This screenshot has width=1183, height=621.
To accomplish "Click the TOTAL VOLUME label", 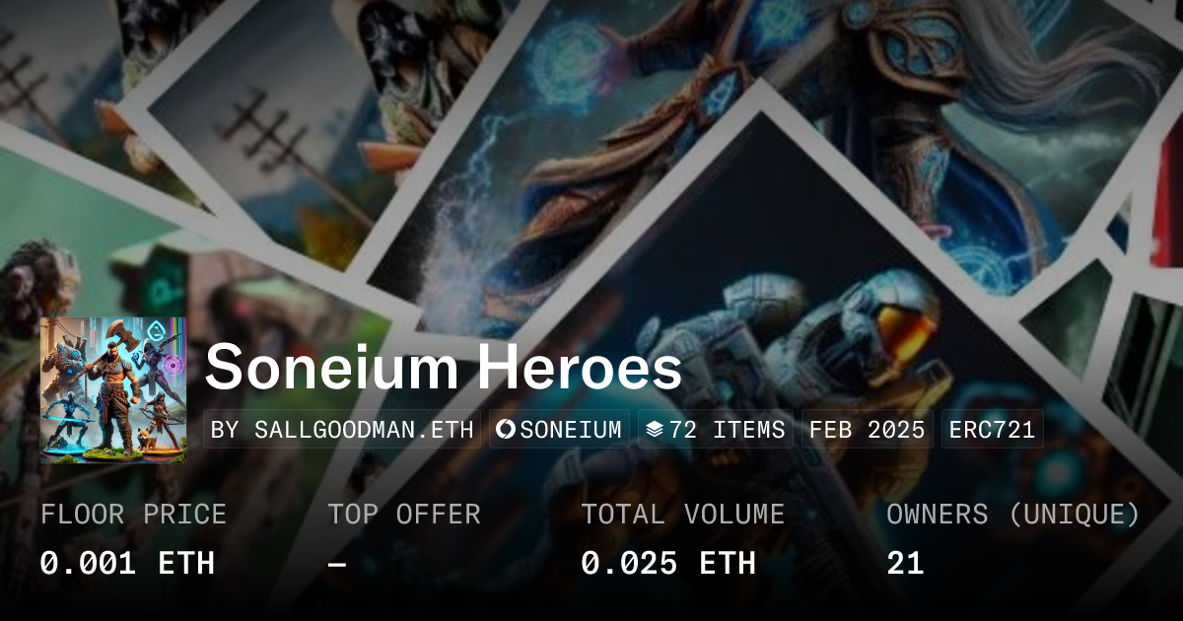I will 682,515.
